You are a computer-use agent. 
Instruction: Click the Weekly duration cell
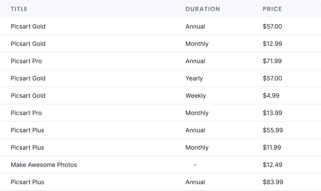point(195,96)
